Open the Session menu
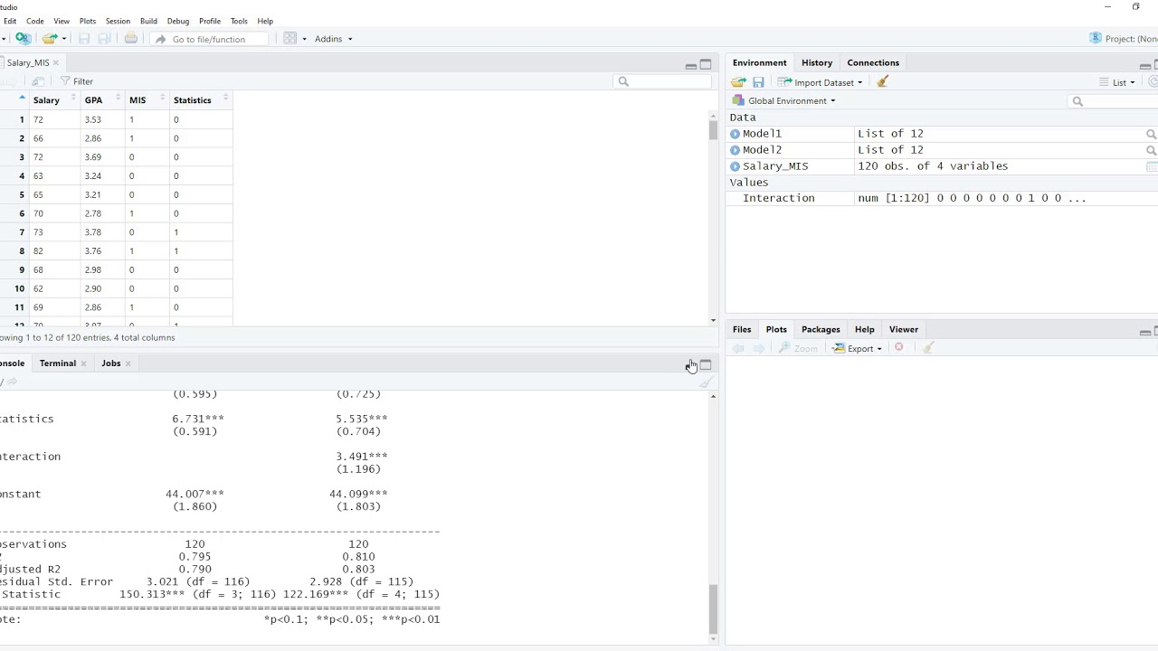Image resolution: width=1158 pixels, height=651 pixels. pyautogui.click(x=118, y=21)
